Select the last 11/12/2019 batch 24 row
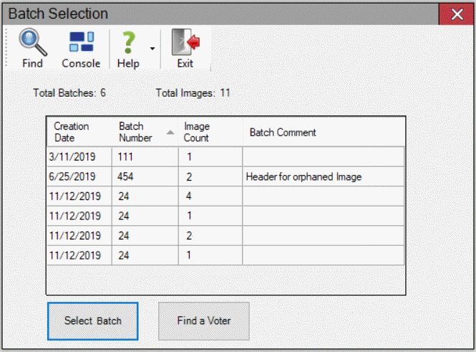This screenshot has width=476, height=352. point(225,255)
